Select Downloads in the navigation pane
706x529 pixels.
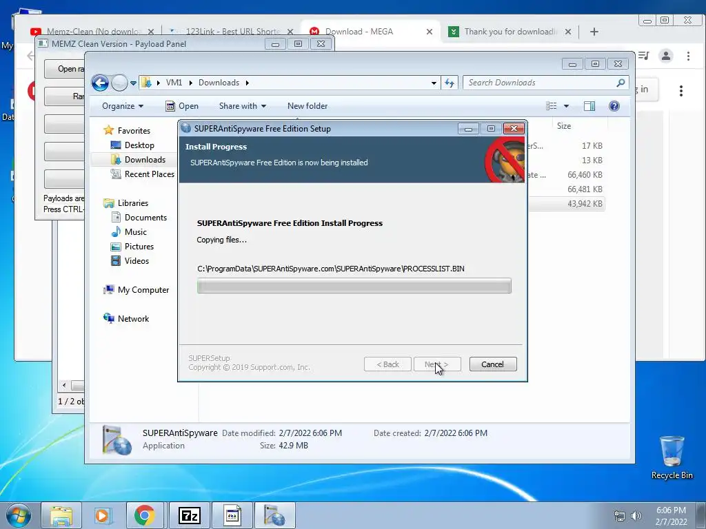click(145, 160)
